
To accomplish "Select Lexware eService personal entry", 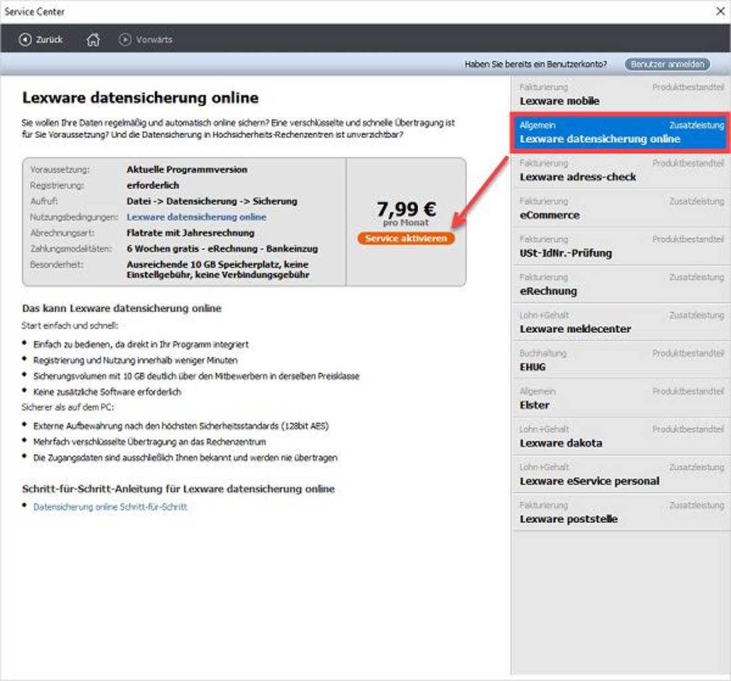I will click(x=621, y=475).
